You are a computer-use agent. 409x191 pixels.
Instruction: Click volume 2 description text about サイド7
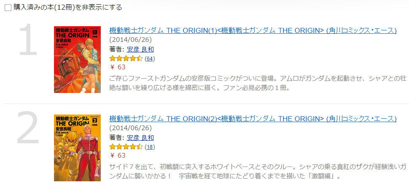258,171
